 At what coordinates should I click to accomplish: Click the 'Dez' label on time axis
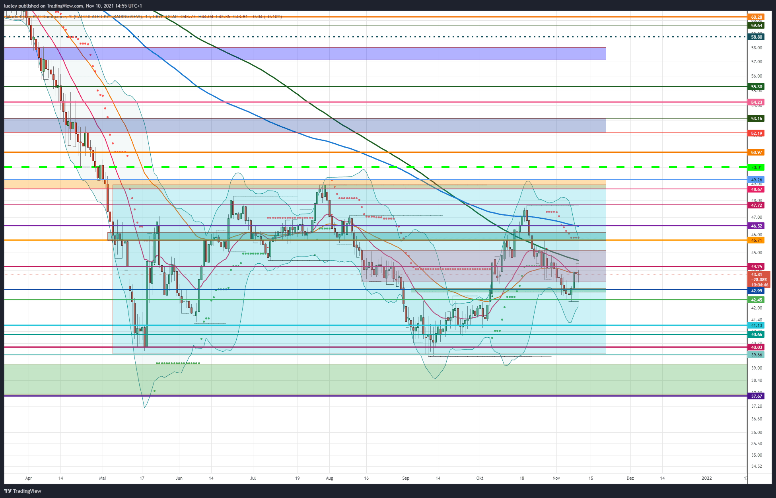630,478
